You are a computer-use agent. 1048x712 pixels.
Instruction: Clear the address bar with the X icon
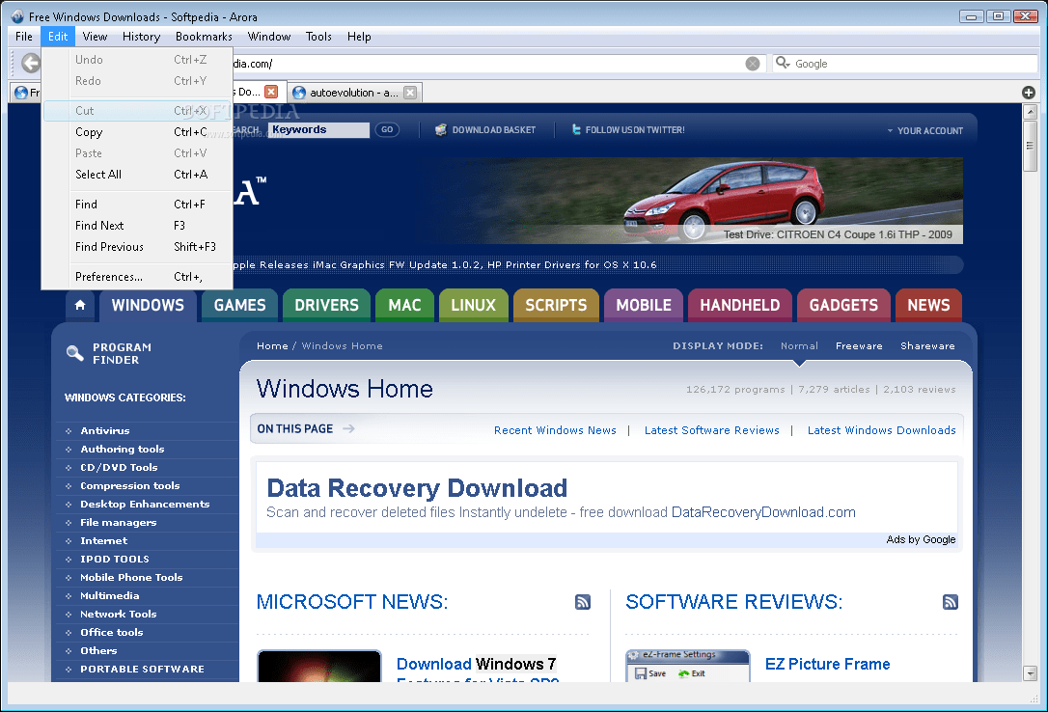coord(753,64)
